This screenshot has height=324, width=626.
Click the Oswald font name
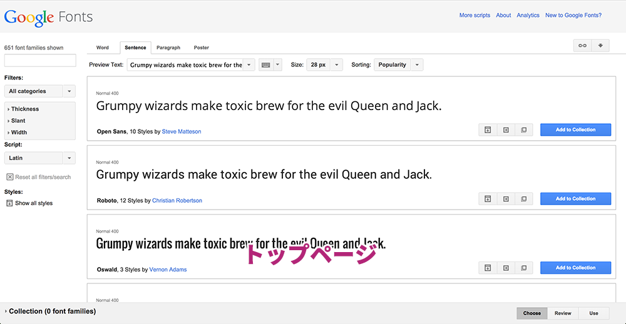click(107, 270)
